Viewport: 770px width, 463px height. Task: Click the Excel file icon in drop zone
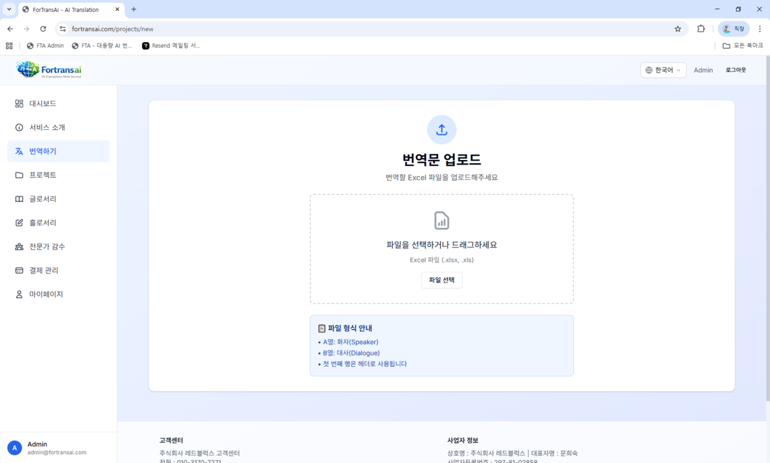[x=442, y=221]
